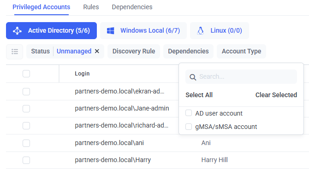The height and width of the screenshot is (169, 309).
Task: Click Clear Selected in filter popup
Action: tap(276, 95)
